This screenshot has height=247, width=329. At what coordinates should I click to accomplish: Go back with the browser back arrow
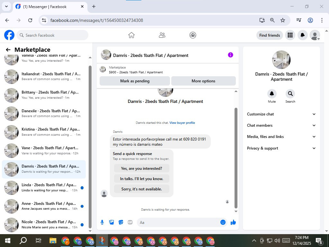coord(7,20)
